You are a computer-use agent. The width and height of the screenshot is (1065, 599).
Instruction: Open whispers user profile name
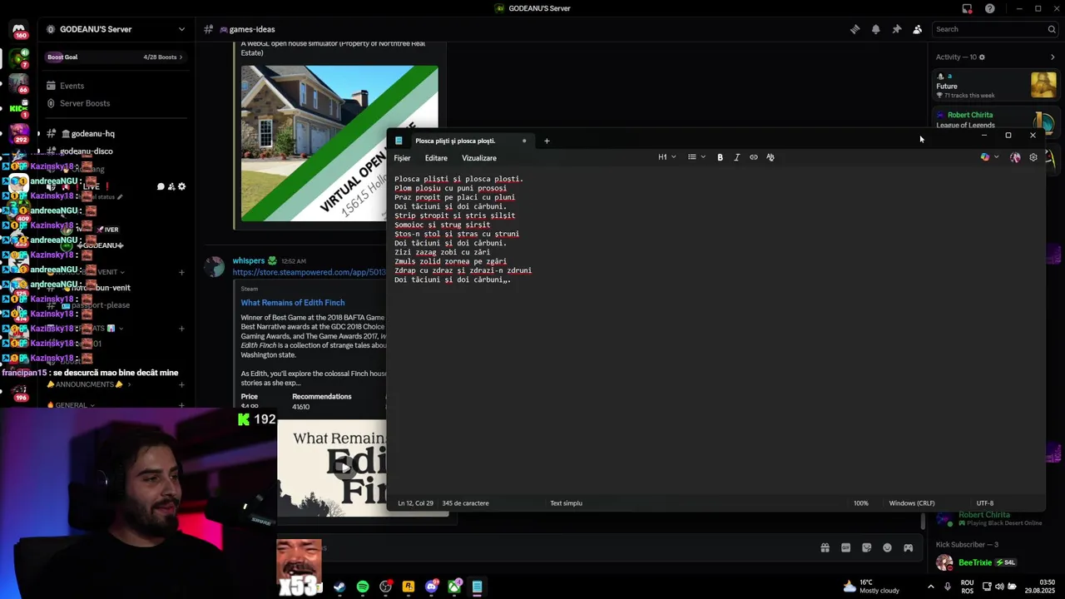click(249, 261)
